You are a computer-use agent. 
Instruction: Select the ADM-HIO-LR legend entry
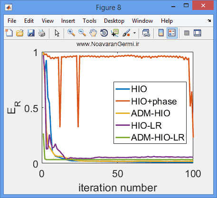(150, 137)
